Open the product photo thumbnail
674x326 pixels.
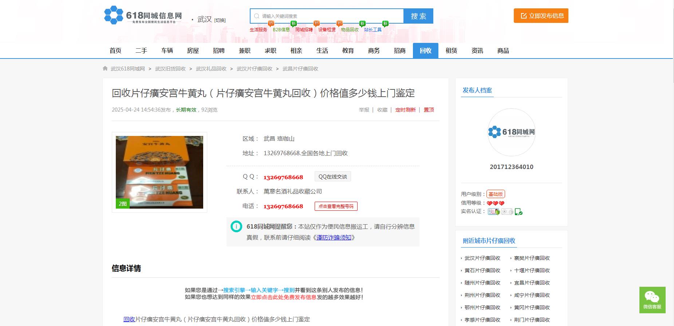click(x=159, y=172)
